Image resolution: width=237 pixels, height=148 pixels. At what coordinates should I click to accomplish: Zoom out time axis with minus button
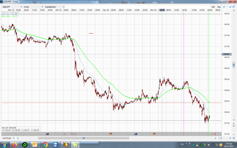[x=219, y=138]
